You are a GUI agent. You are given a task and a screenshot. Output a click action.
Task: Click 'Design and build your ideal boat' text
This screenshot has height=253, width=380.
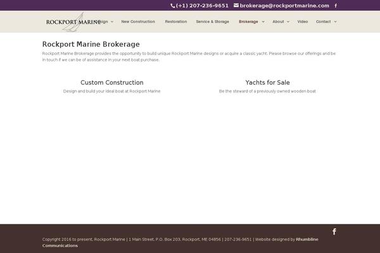pos(111,91)
